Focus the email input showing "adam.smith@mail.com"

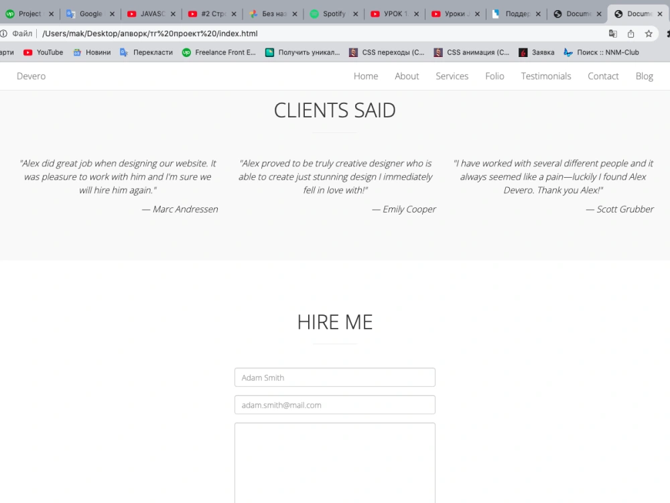(x=334, y=404)
